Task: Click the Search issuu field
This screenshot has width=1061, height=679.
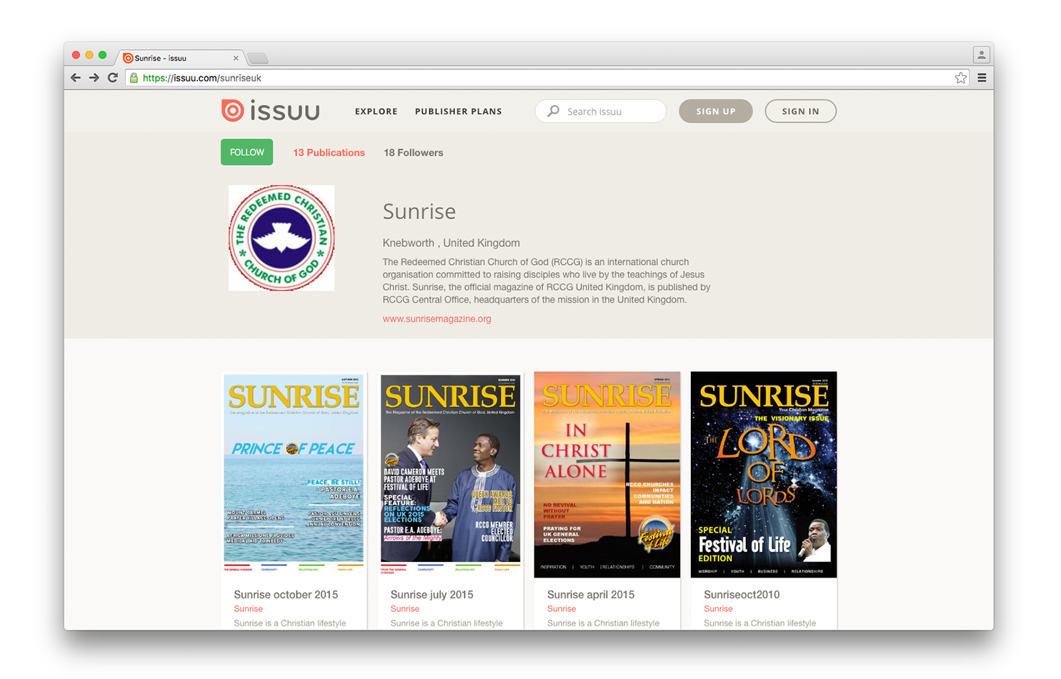Action: [601, 111]
